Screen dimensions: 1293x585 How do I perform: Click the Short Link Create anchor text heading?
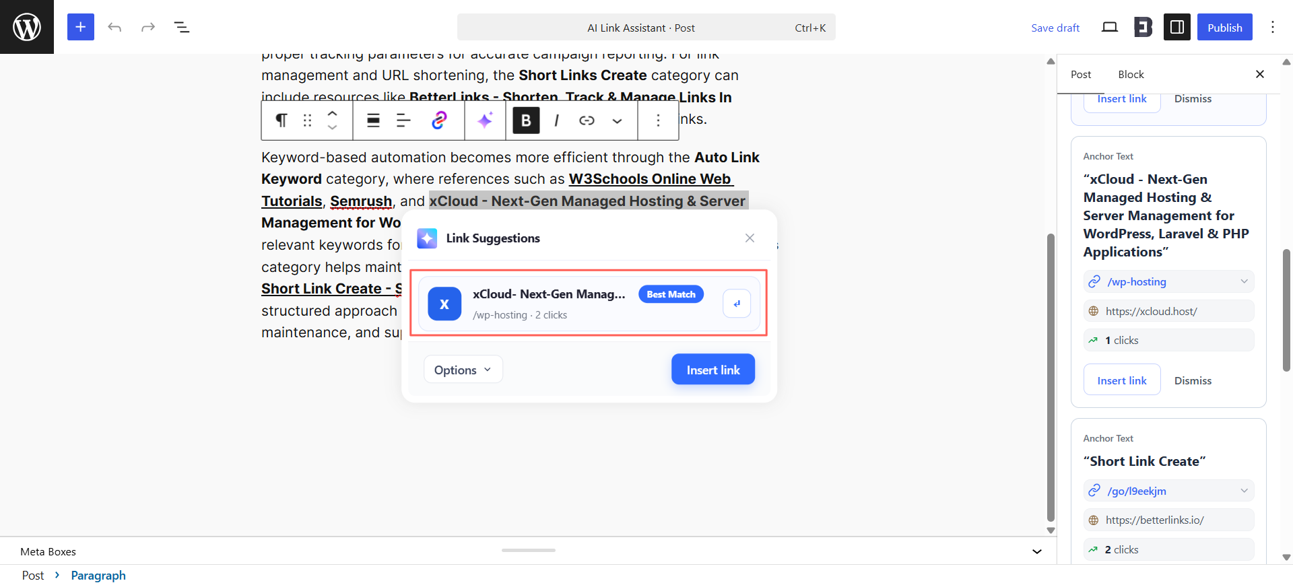(x=1144, y=461)
